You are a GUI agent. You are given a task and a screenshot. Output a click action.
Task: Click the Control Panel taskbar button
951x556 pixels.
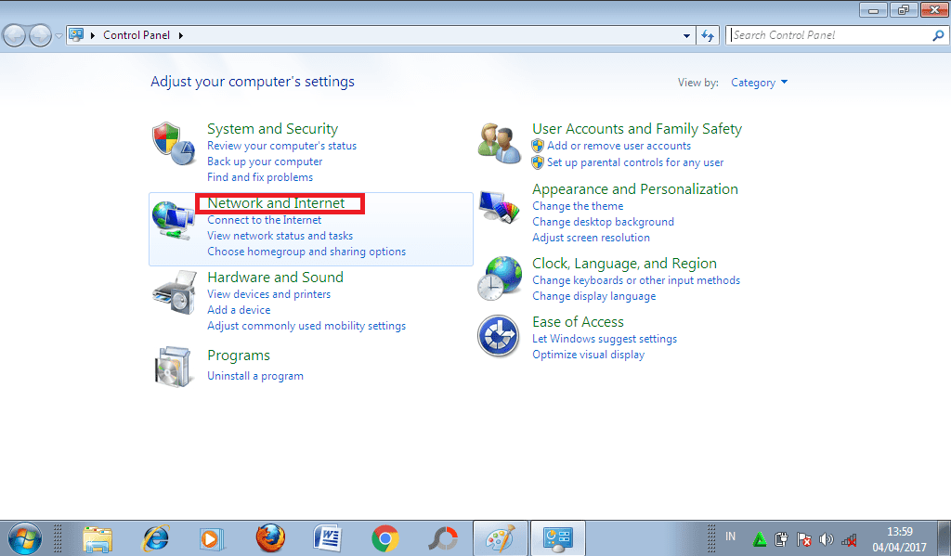[558, 538]
